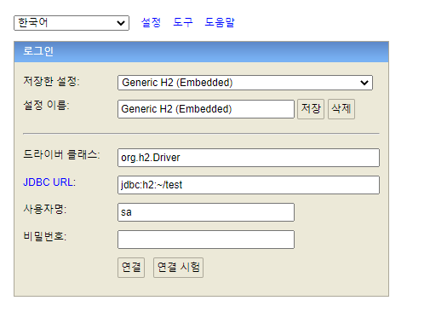Click the 로그인 panel header text
Image resolution: width=430 pixels, height=312 pixels.
tap(38, 51)
